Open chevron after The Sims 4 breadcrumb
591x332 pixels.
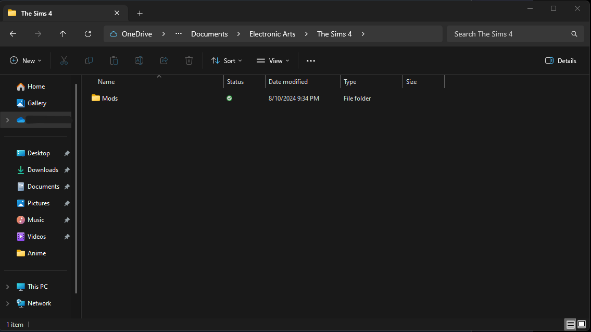tap(363, 34)
